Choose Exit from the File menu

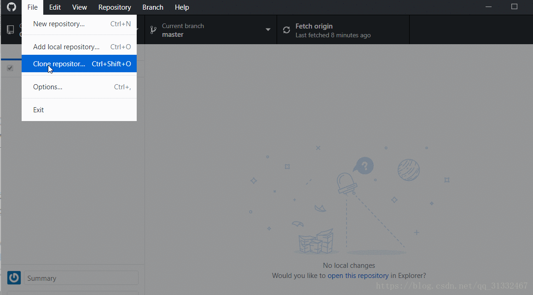[79, 110]
